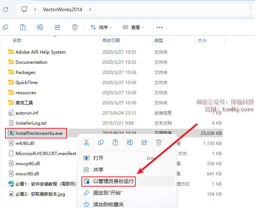Click the Rename icon in context menu
Image resolution: width=255 pixels, height=208 pixels.
pyautogui.click(x=130, y=142)
